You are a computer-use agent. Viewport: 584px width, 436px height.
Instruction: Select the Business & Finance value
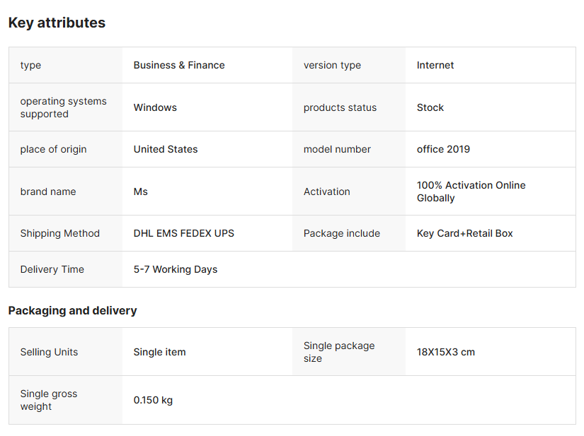[x=179, y=65]
